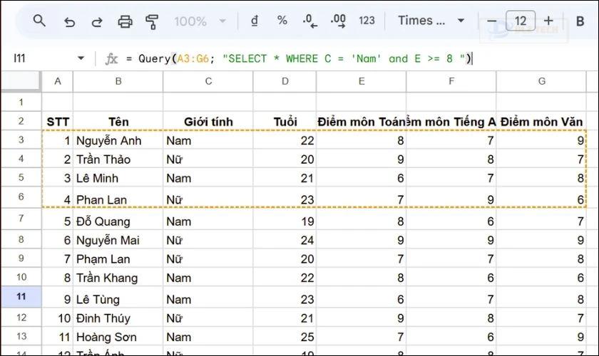Click the 'Giới tính' header cell
The width and height of the screenshot is (599, 356).
coord(208,121)
